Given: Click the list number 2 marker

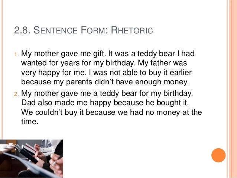Looking at the screenshot, I should [17, 94].
